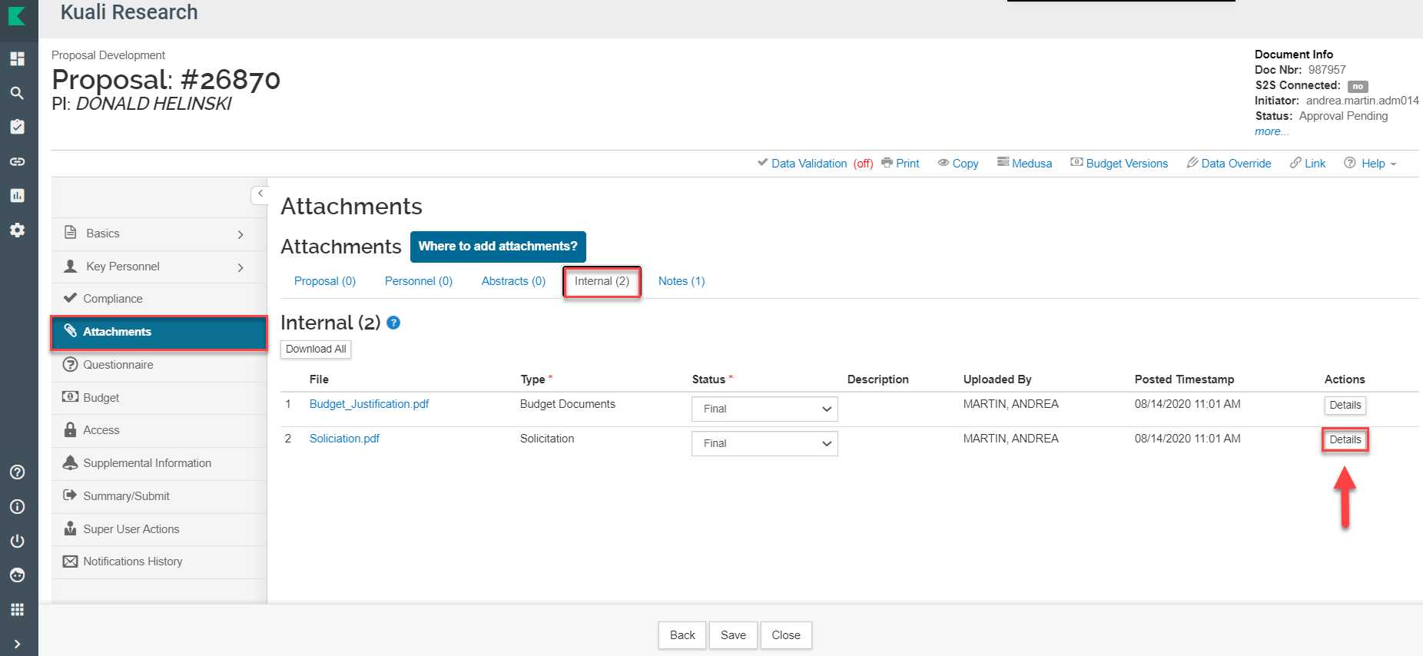Open the search icon in left rail
This screenshot has width=1423, height=656.
coord(17,93)
